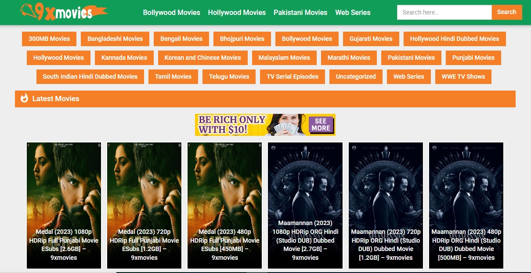
Task: Open the Medal (2023) 720p [1.2GB] movie poster
Action: [x=144, y=205]
